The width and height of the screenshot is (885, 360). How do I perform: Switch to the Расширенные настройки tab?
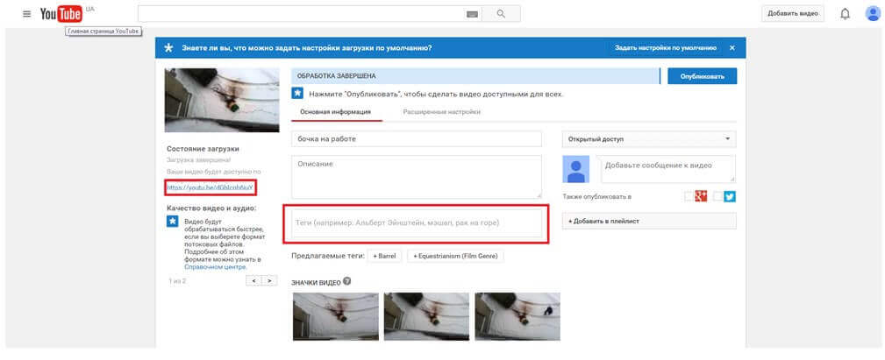tap(441, 112)
